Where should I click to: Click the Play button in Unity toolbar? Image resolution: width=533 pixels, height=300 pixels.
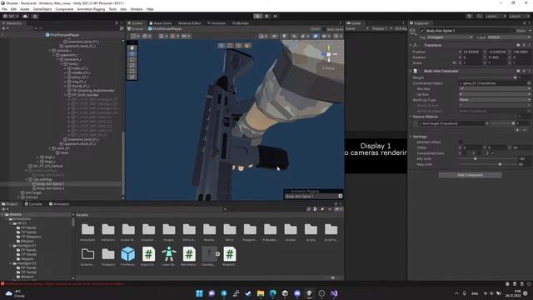[x=257, y=16]
